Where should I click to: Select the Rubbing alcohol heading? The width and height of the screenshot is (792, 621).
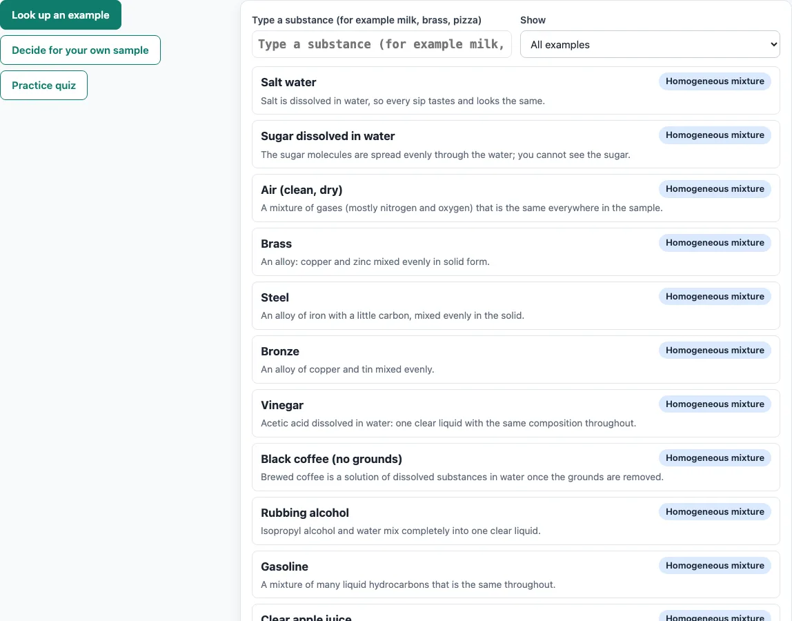point(304,513)
